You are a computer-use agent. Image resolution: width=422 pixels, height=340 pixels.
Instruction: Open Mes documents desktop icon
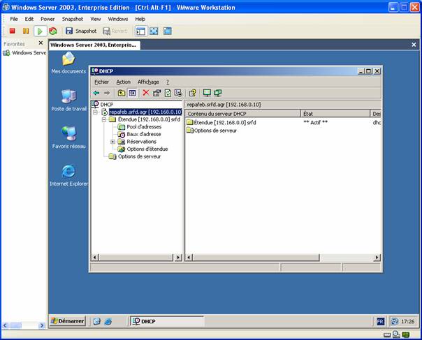tap(68, 63)
